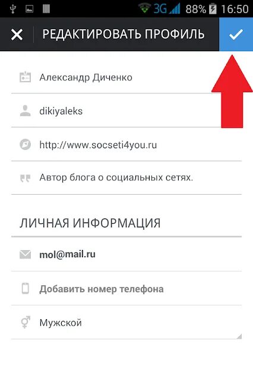Tap the blue checkmark to save profile
The height and width of the screenshot is (381, 253).
tap(236, 35)
